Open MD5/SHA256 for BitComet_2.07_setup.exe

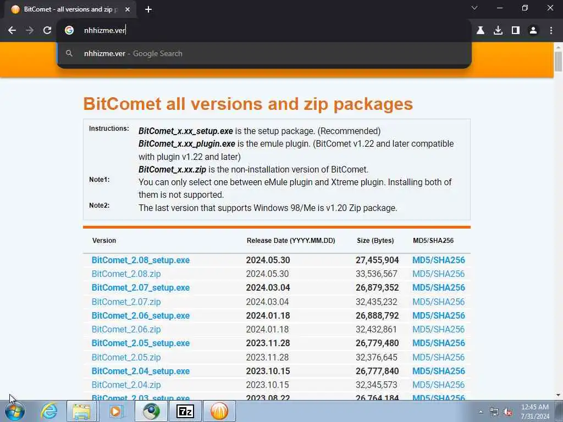[438, 288]
